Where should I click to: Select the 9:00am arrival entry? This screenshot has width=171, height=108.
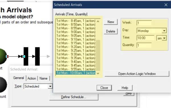[x=76, y=32]
